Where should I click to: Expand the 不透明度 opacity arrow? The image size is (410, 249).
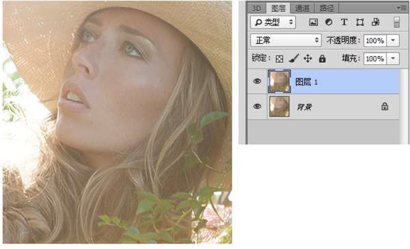(393, 40)
